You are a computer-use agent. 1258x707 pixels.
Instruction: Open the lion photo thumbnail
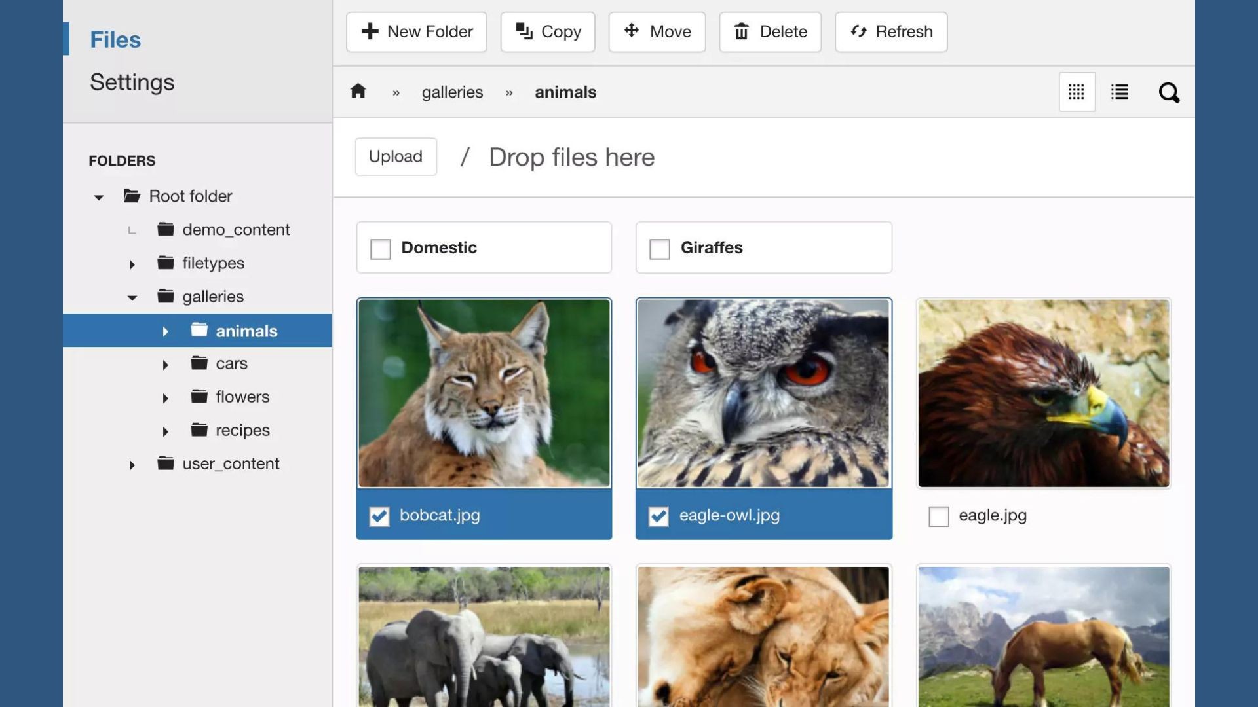[763, 636]
